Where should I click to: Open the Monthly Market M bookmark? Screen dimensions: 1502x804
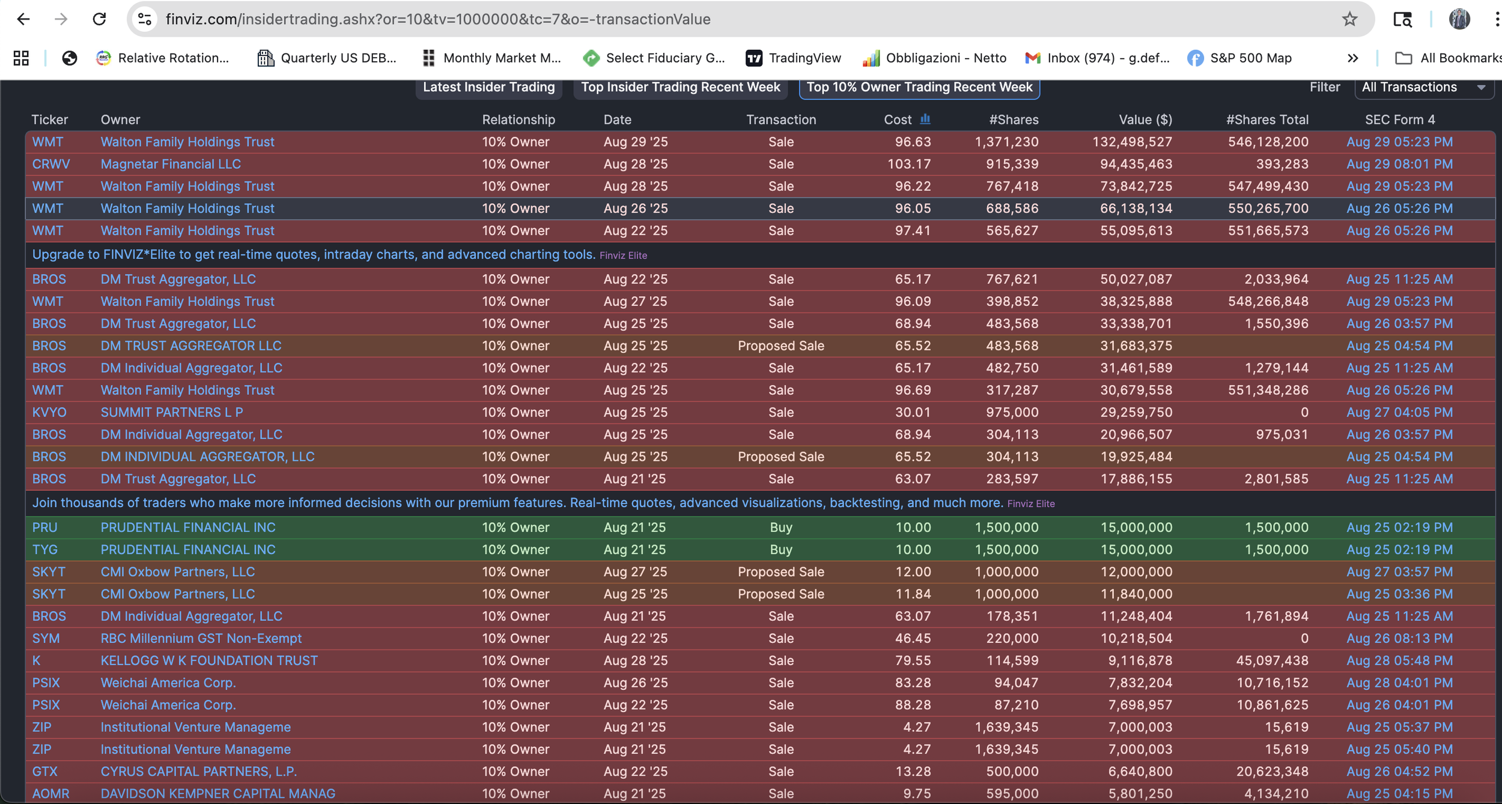pyautogui.click(x=491, y=58)
